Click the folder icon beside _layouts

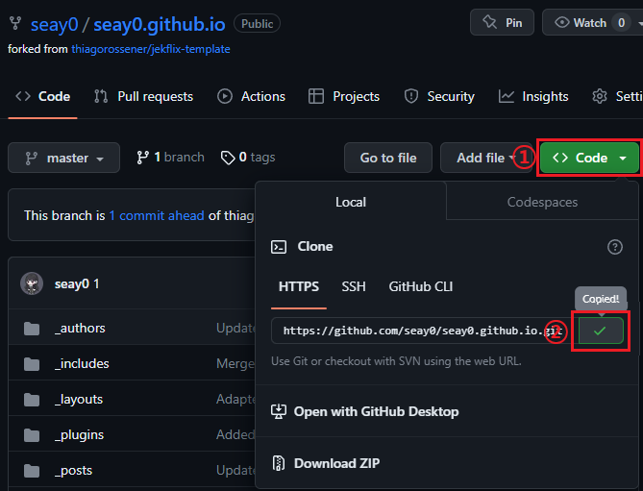click(x=32, y=400)
